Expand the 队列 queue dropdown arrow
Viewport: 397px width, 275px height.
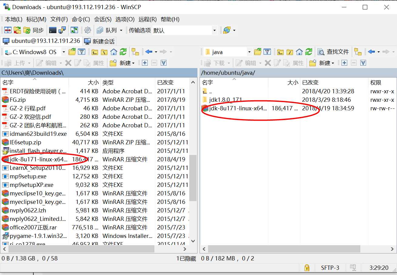pos(121,30)
